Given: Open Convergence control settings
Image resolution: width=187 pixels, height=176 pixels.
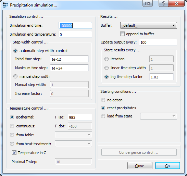Looking at the screenshot, I should click(x=139, y=152).
